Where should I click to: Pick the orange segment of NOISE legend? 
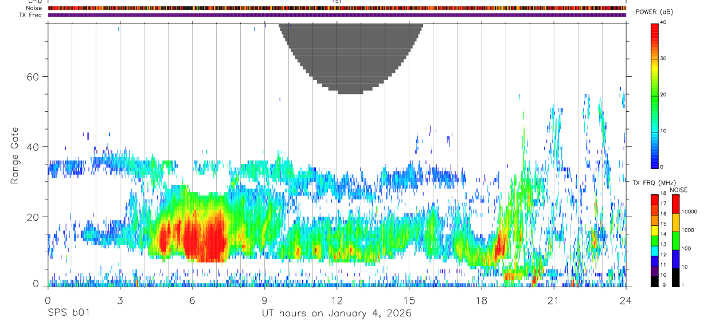(x=675, y=222)
